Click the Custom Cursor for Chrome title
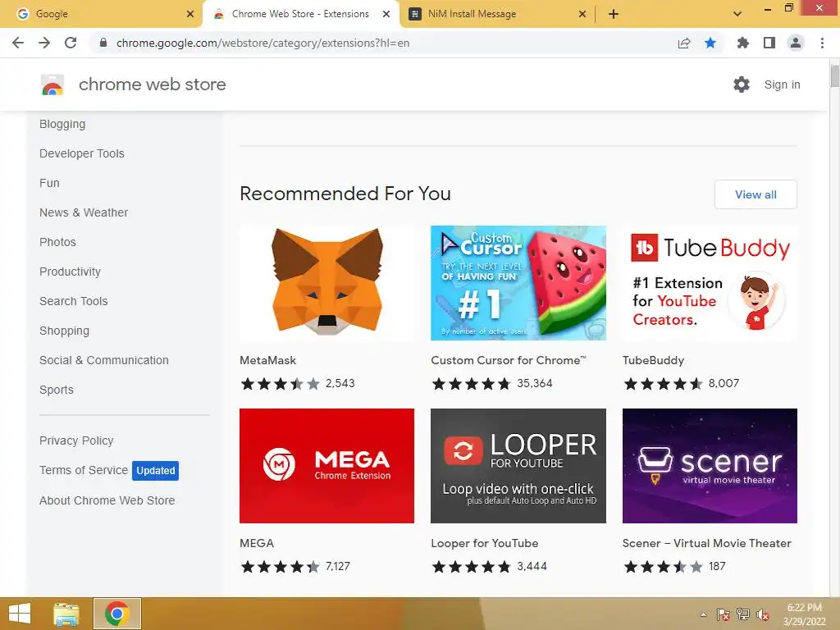The height and width of the screenshot is (630, 840). tap(509, 361)
